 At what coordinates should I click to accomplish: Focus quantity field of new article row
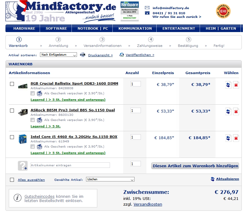click(x=136, y=164)
